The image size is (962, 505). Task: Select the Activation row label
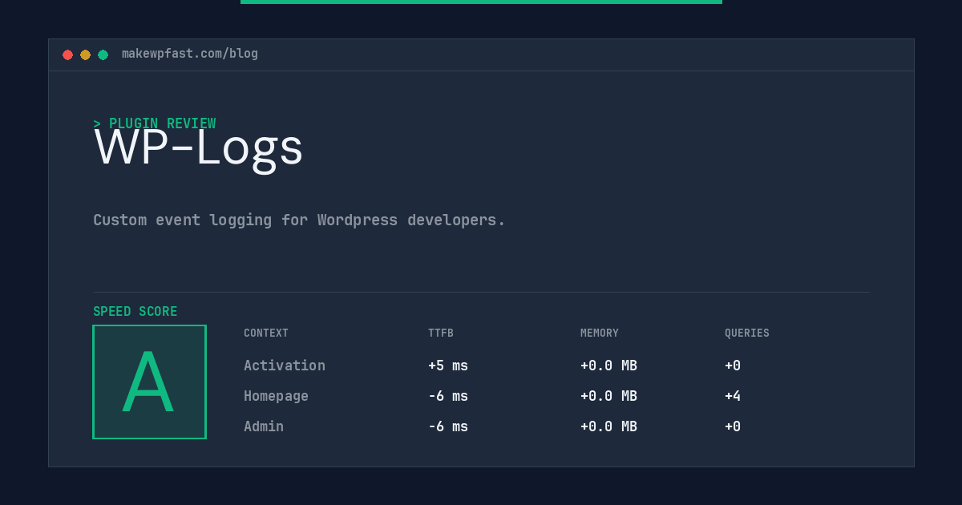click(x=285, y=366)
